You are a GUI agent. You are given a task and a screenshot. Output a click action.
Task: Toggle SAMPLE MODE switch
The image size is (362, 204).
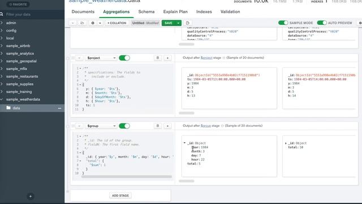[x=283, y=23]
